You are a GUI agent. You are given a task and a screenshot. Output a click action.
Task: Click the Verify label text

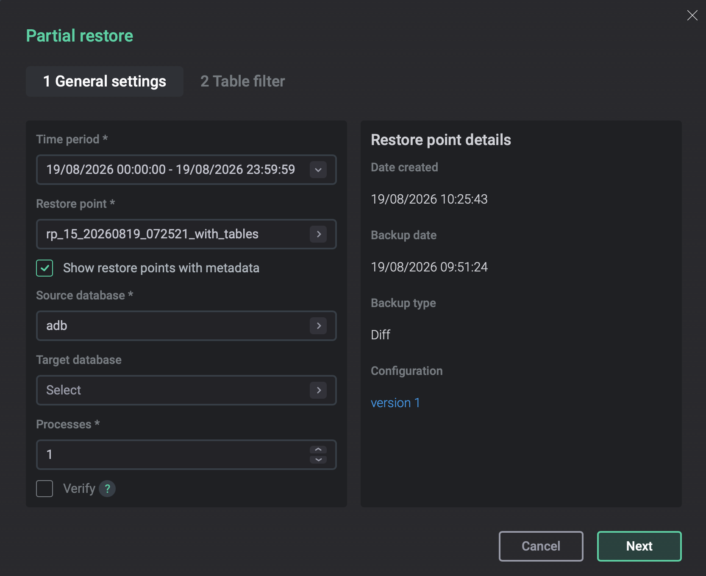click(x=79, y=489)
